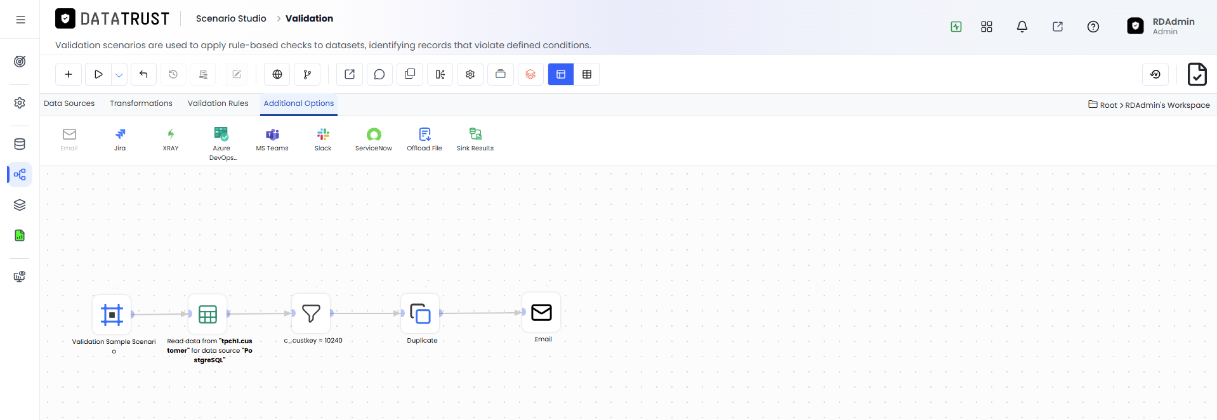Click the green activity pulse icon in header
1217x420 pixels.
956,27
